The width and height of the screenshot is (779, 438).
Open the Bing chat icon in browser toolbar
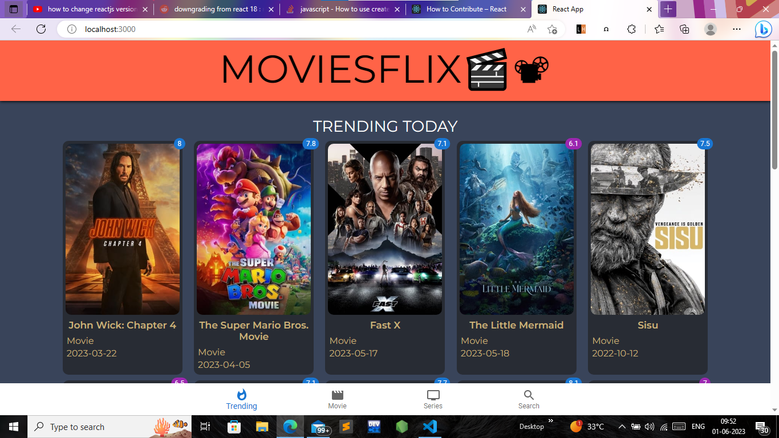pos(763,29)
